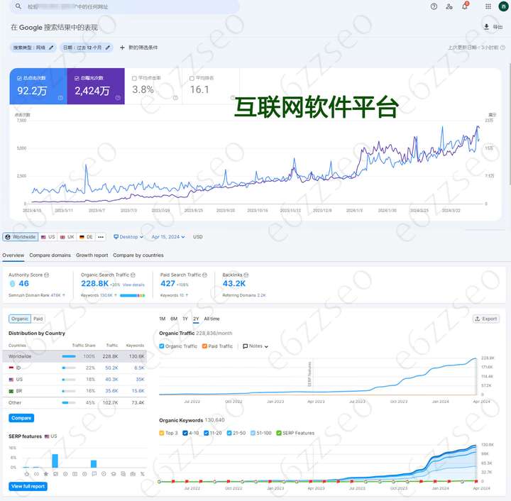Toggle the 11-20 keywords checkbox
The width and height of the screenshot is (511, 501).
[x=206, y=433]
